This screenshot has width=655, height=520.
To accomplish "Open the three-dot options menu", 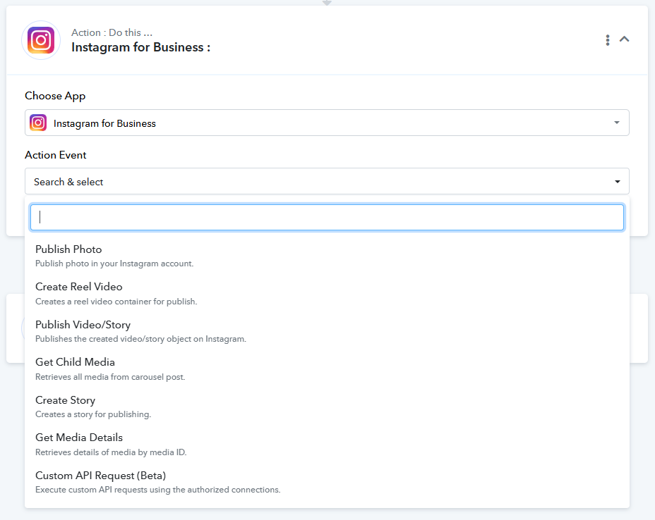I will click(x=608, y=40).
